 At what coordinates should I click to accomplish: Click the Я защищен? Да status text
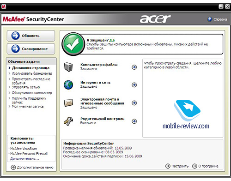101,40
